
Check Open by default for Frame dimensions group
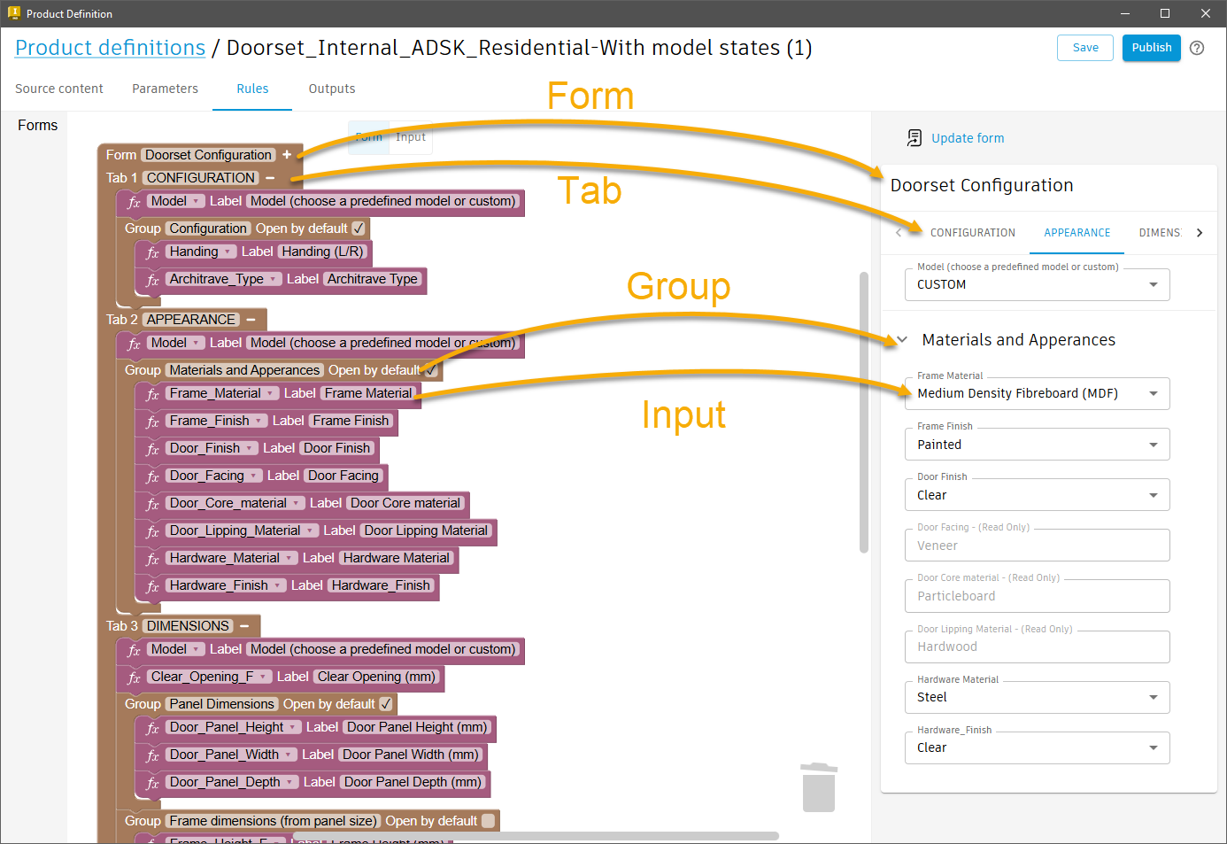coord(488,821)
